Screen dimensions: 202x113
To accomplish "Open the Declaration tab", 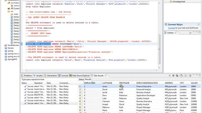I will (x=50, y=76).
